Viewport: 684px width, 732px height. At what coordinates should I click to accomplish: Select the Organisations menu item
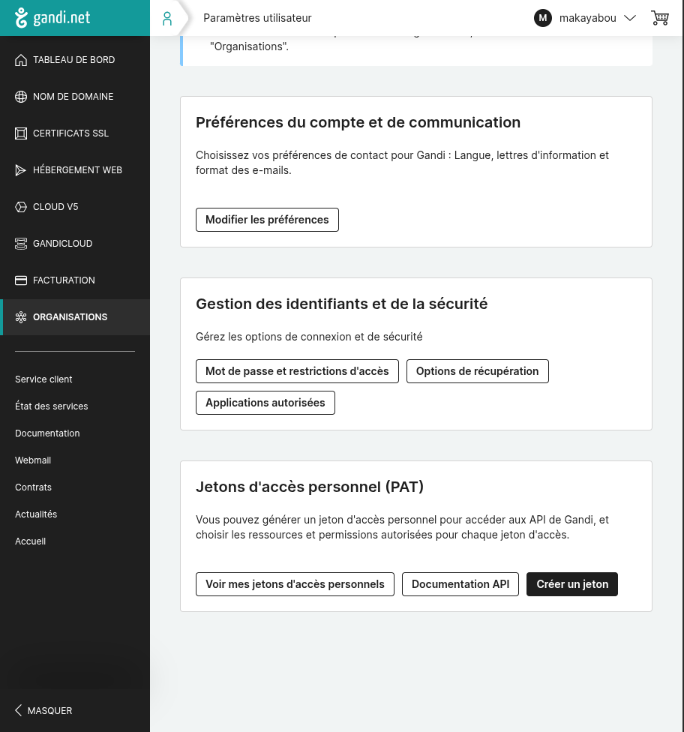[x=70, y=317]
